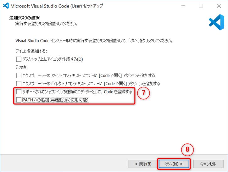Check the エクスプローラーのディレクトリ コンテキスト メニュー option
This screenshot has height=172, width=228.
click(x=19, y=84)
